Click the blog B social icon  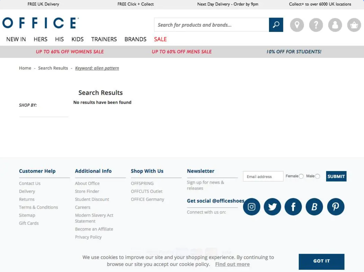tap(314, 207)
